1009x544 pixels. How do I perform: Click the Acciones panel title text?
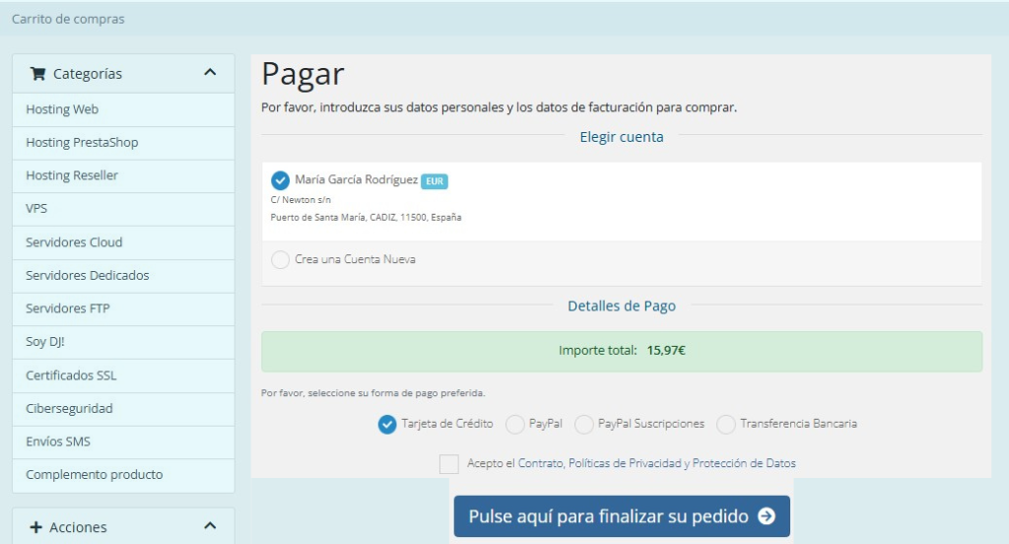[x=79, y=528]
